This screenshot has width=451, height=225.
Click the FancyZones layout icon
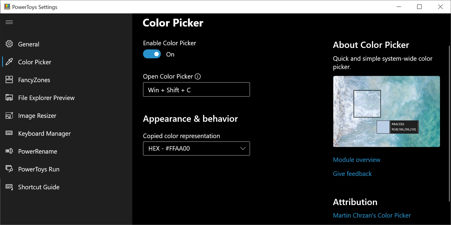pos(9,80)
